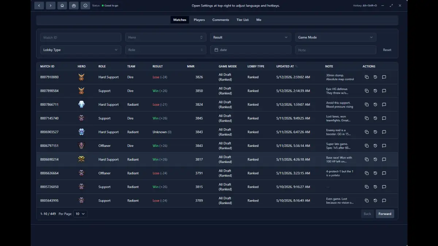Open the Hero filter dropdown

tap(165, 37)
